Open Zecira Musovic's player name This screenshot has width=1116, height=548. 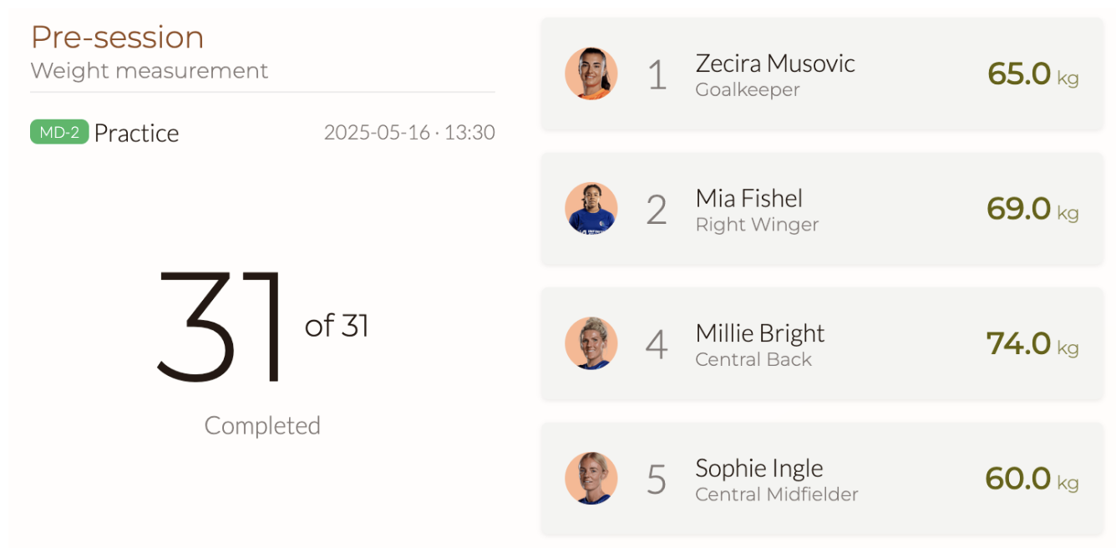coord(775,63)
